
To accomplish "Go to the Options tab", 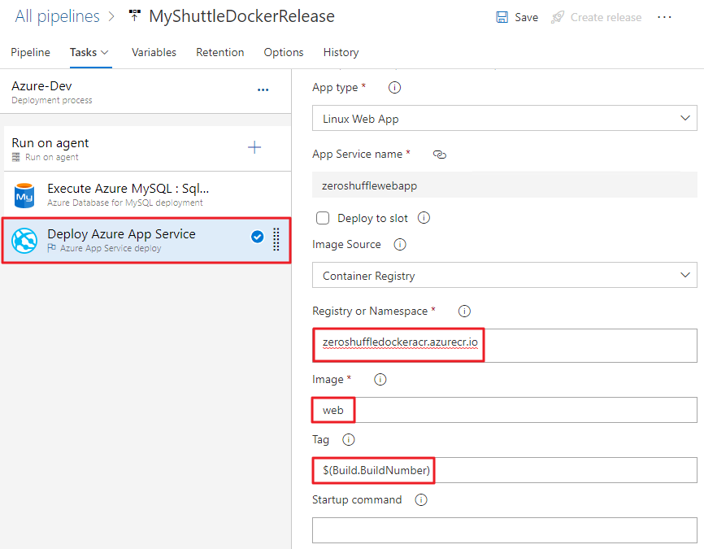I will pyautogui.click(x=284, y=53).
